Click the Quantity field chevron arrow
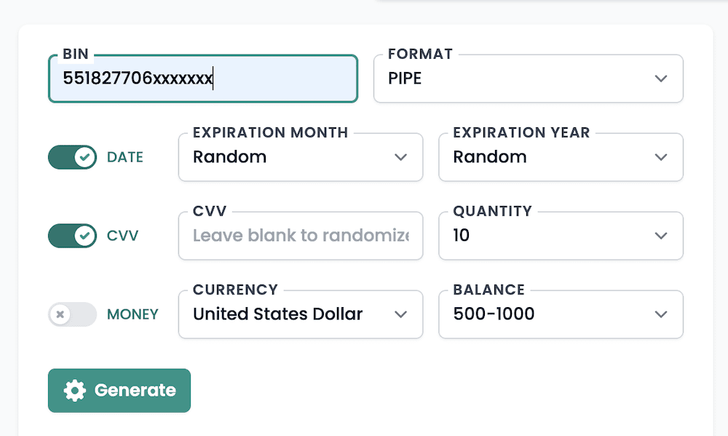This screenshot has height=436, width=728. 661,236
